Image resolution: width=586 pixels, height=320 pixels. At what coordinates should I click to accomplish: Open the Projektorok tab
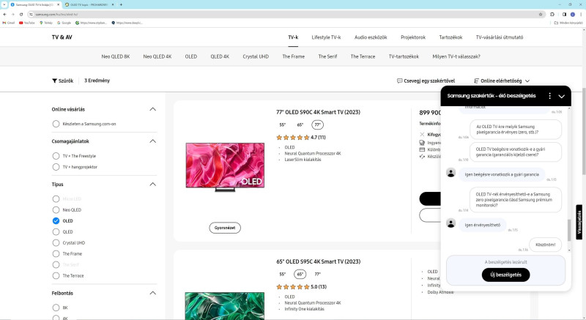[413, 37]
